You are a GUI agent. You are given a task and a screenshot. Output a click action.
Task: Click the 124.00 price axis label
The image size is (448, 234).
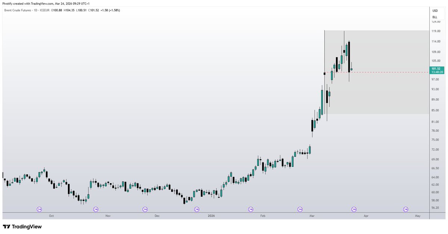[x=436, y=22]
